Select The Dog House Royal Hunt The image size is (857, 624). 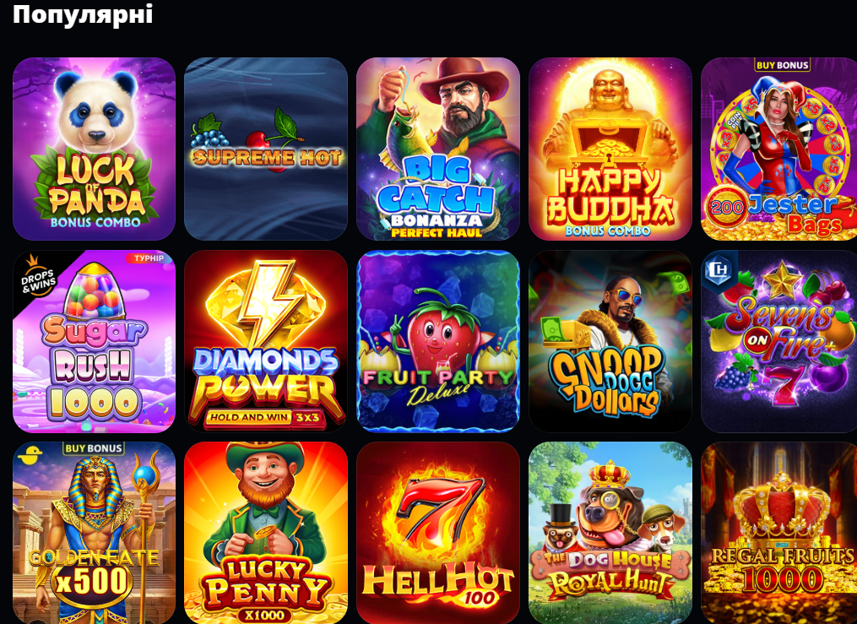[x=610, y=533]
